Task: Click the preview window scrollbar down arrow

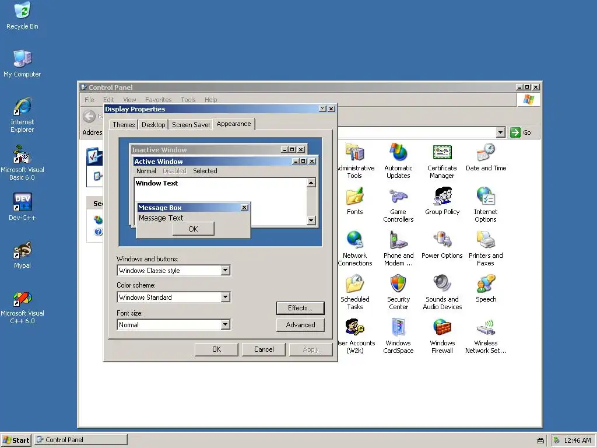Action: (x=311, y=220)
